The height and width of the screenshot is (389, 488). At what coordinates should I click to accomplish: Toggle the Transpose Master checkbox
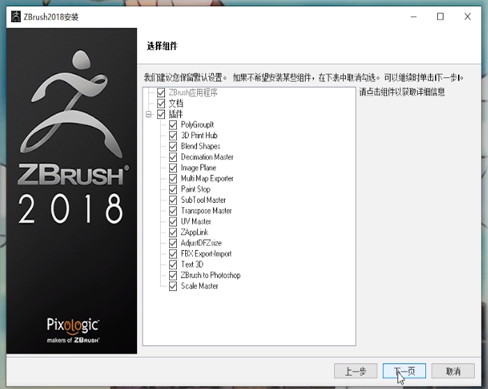pyautogui.click(x=173, y=210)
